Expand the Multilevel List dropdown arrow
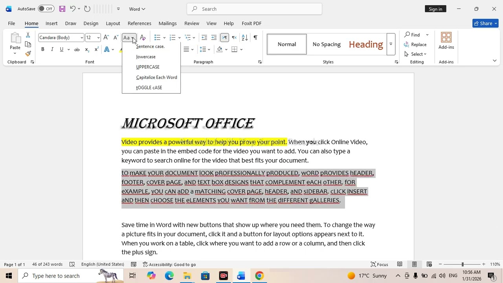This screenshot has width=503, height=283. pyautogui.click(x=194, y=38)
